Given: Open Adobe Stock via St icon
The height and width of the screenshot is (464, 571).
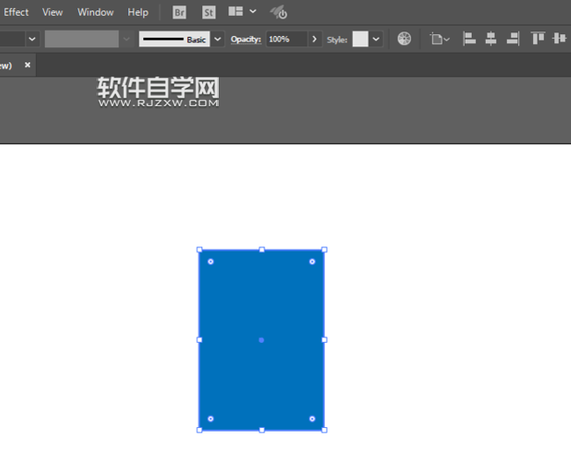Looking at the screenshot, I should click(x=209, y=13).
